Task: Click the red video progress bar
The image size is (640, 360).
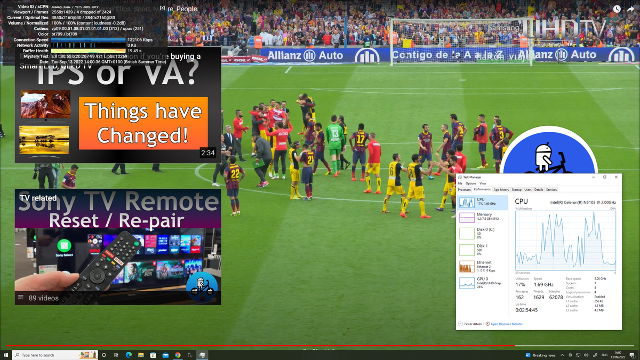Action: tap(258, 346)
